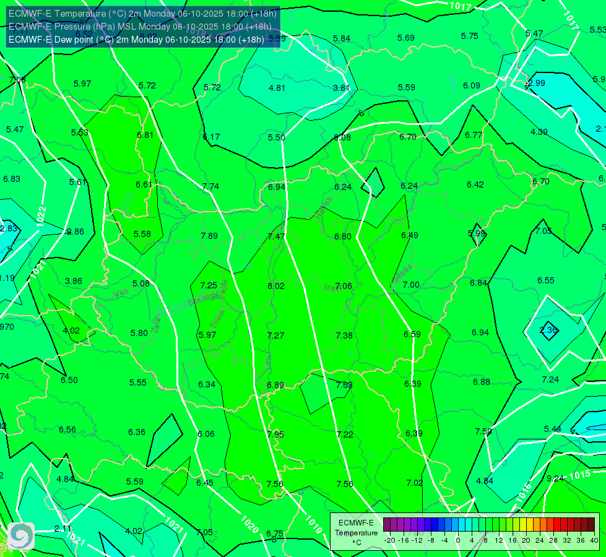The image size is (606, 557).
Task: Click the Békés county label
Action: [402, 273]
